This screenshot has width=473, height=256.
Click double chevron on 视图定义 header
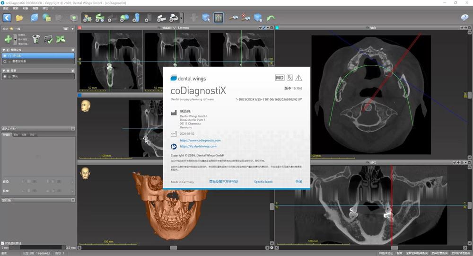pyautogui.click(x=73, y=50)
